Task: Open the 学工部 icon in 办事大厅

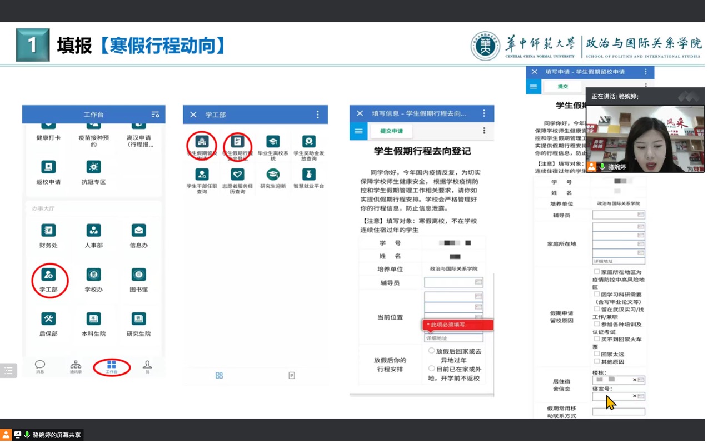Action: [x=48, y=276]
